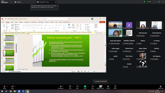165x93 pixels.
Task: Switch to the Meeting tab in Zoom
Action: tap(18, 2)
